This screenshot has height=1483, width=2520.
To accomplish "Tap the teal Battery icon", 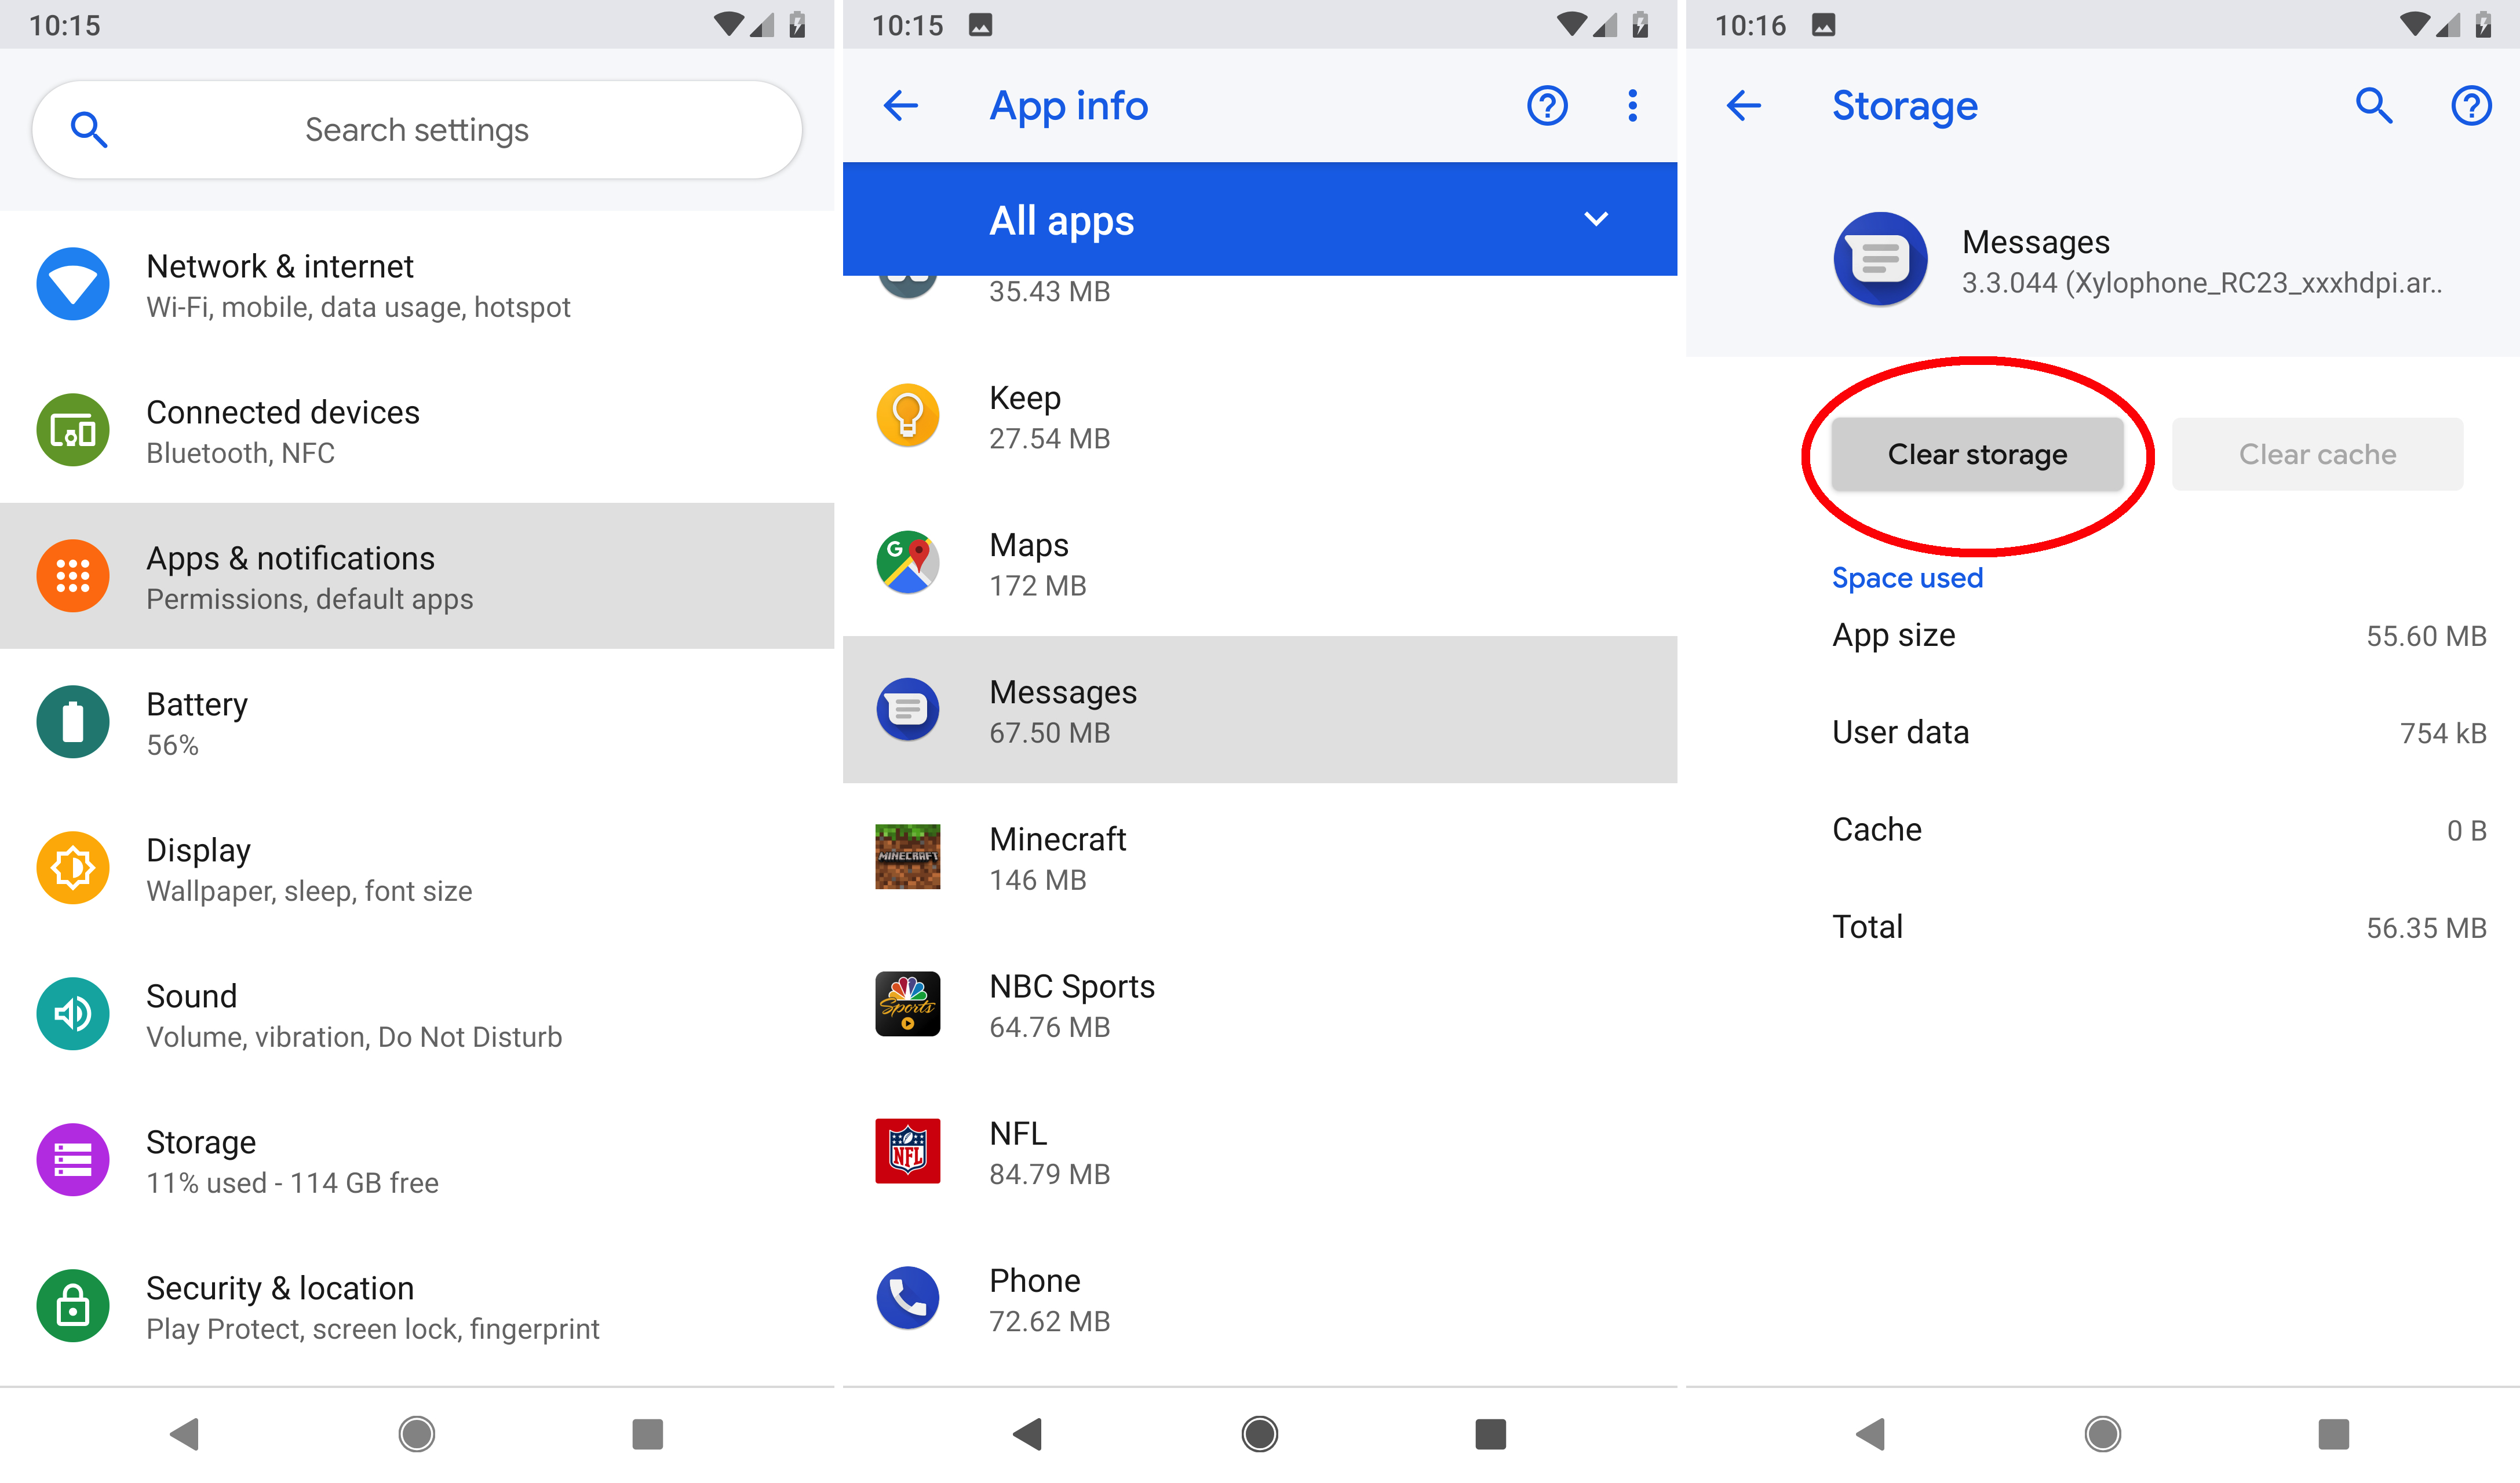I will pyautogui.click(x=73, y=723).
